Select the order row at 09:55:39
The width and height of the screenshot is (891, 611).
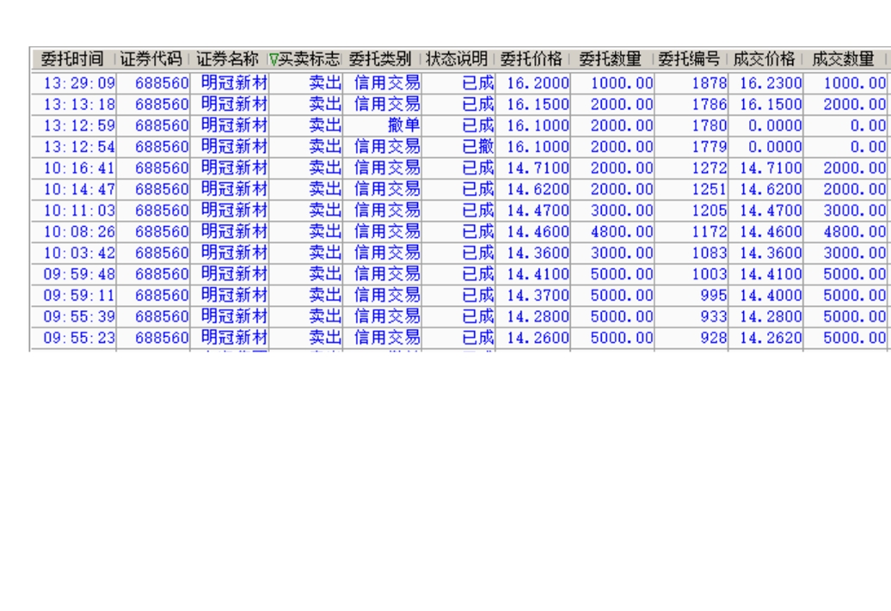[459, 316]
